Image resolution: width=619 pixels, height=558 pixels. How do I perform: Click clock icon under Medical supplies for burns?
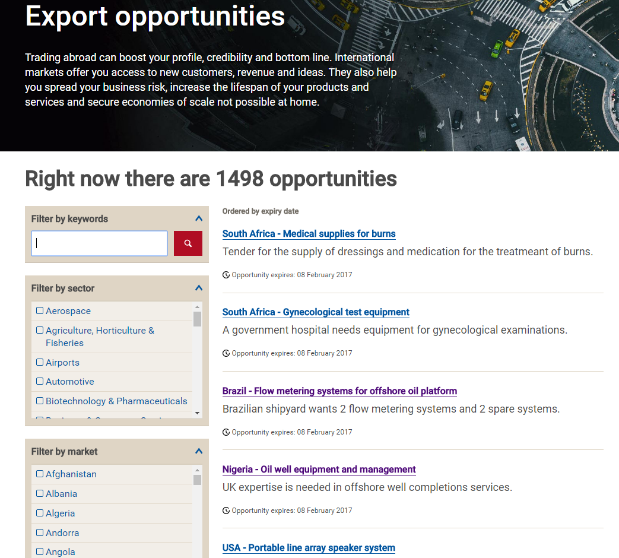tap(226, 275)
